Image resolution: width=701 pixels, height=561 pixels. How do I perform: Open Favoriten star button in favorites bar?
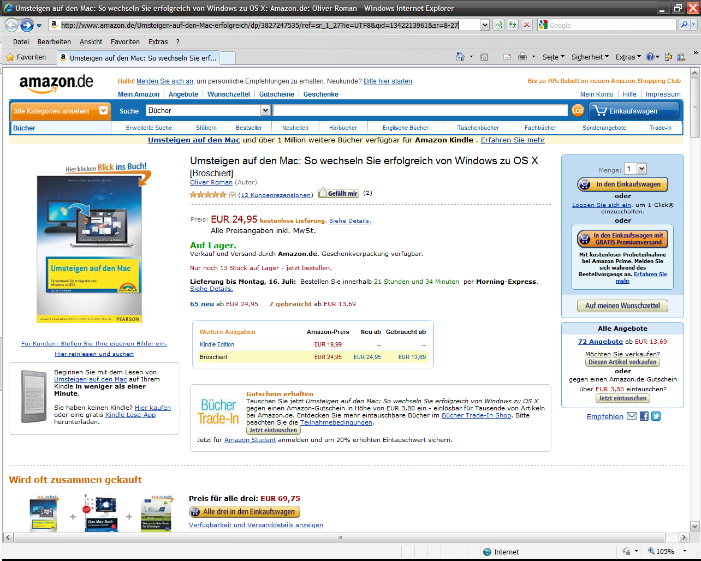pyautogui.click(x=26, y=57)
